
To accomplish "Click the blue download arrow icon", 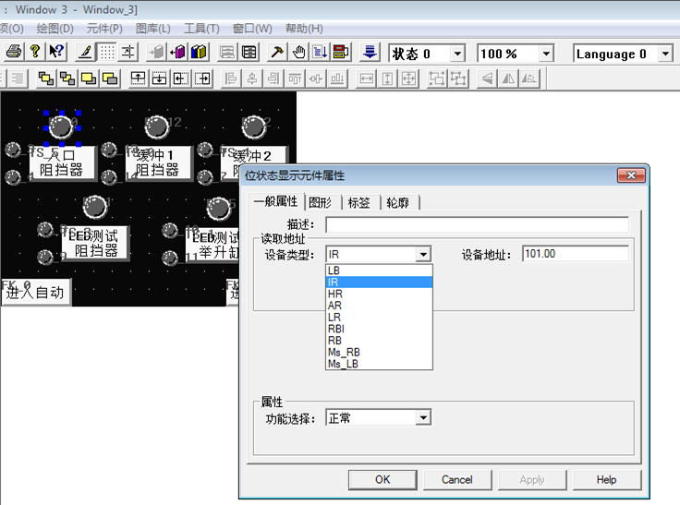I will (x=370, y=53).
